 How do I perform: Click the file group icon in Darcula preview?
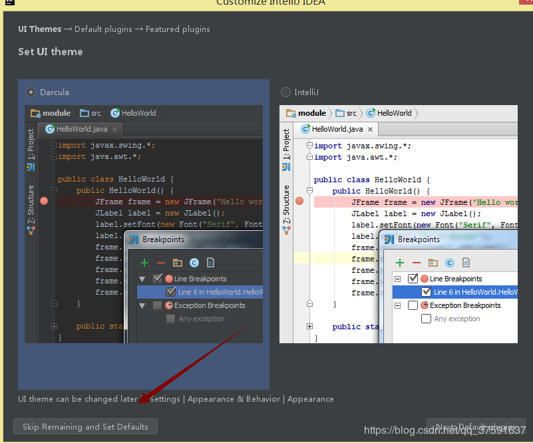pyautogui.click(x=210, y=263)
